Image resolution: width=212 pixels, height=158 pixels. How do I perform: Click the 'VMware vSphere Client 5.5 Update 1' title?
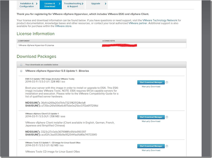42,114
